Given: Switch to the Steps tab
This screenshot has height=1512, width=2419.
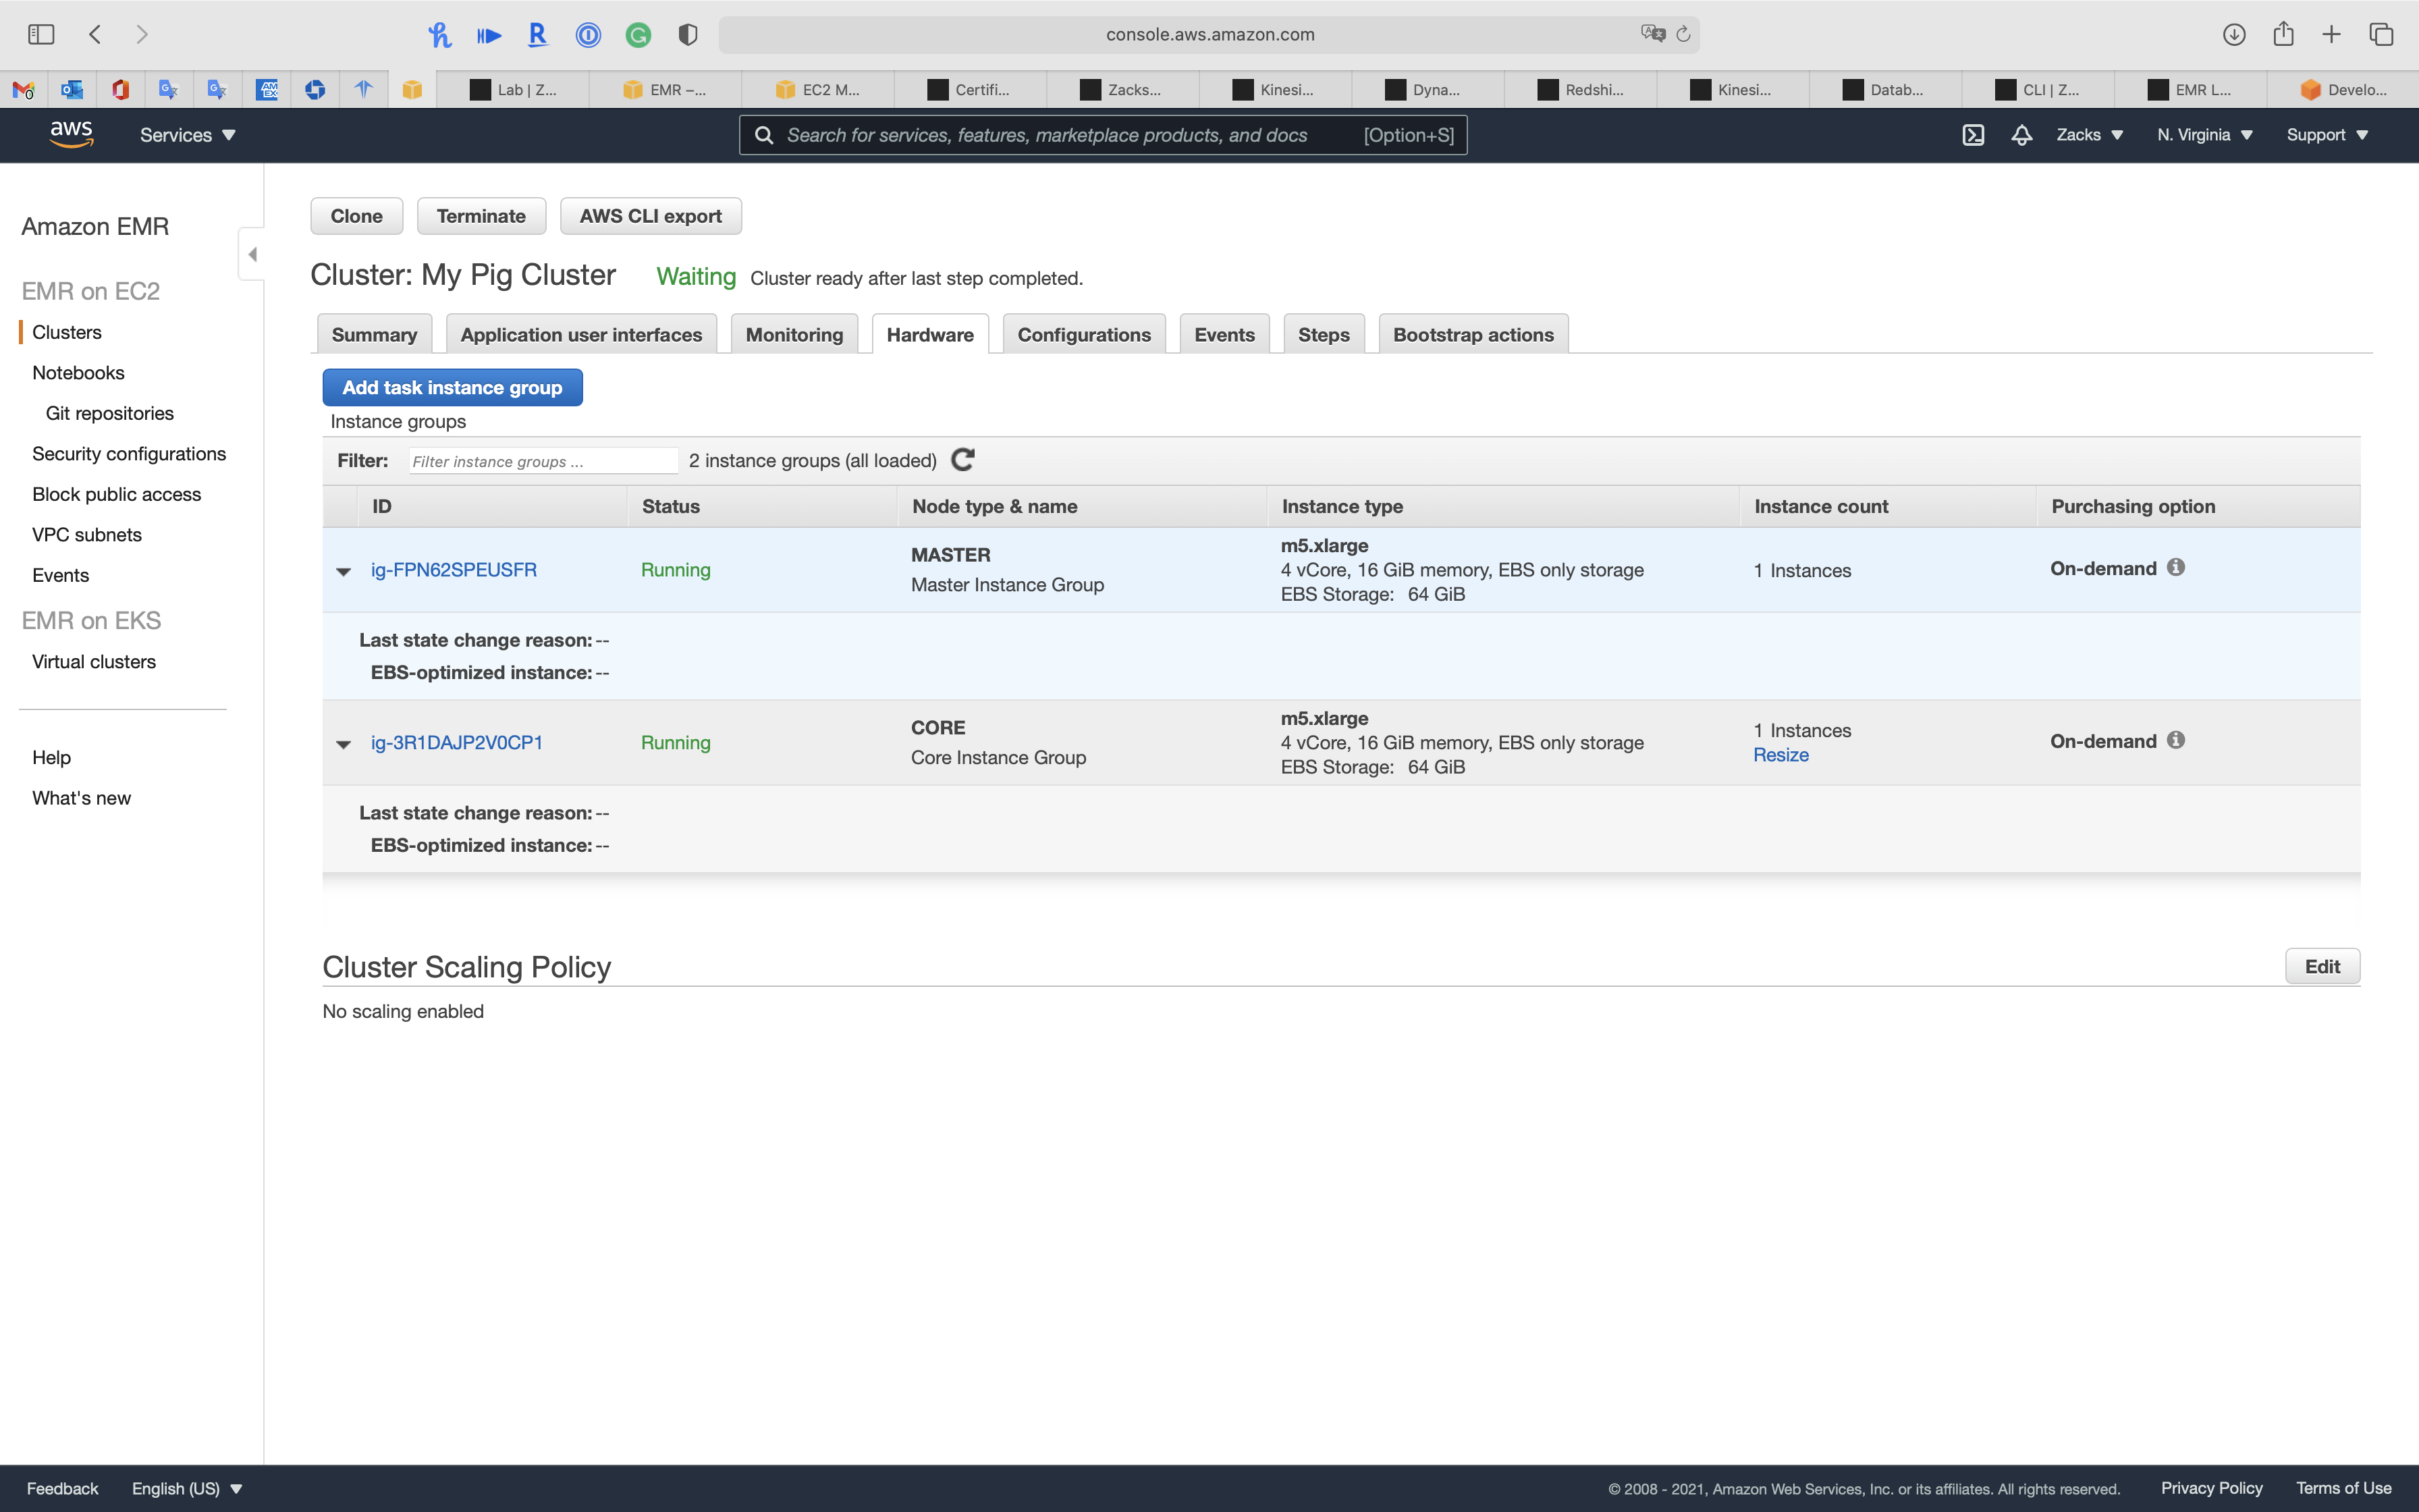Looking at the screenshot, I should click(x=1322, y=335).
